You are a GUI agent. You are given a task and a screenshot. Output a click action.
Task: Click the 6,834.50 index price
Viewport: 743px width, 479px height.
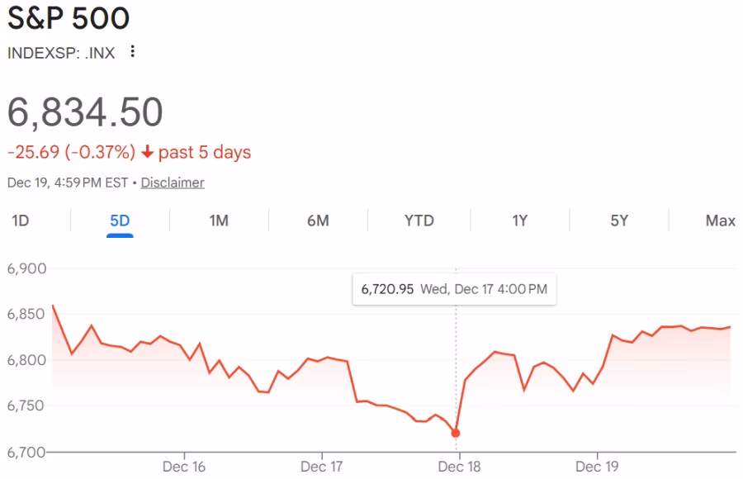tap(85, 112)
